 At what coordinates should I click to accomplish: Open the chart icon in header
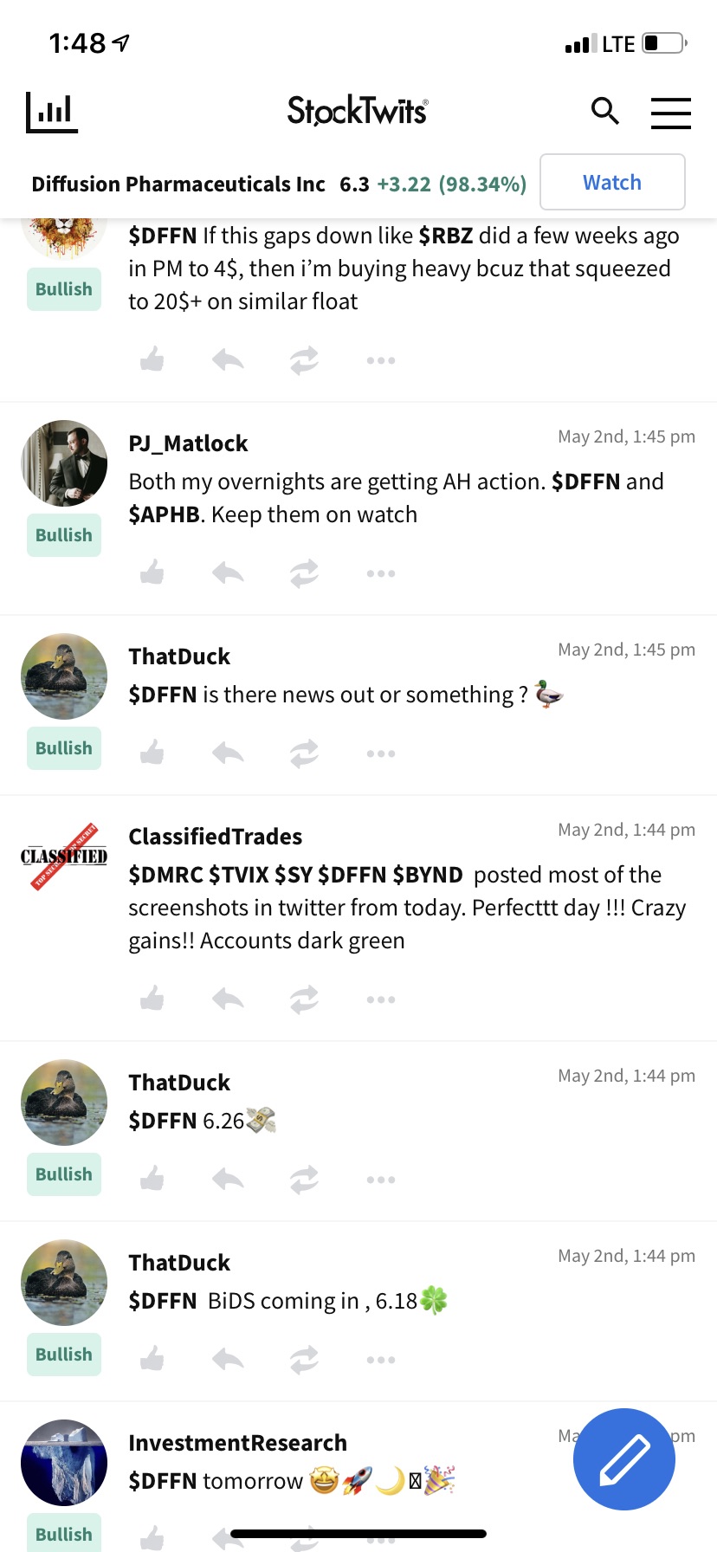52,113
